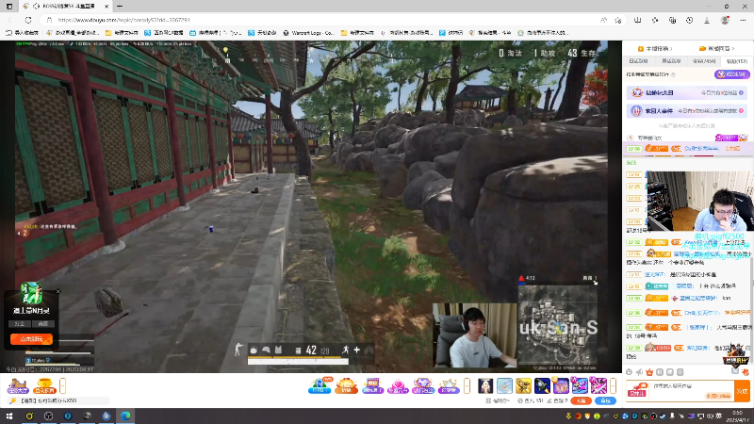
Task: Open the purple chest gift icon
Action: click(372, 385)
